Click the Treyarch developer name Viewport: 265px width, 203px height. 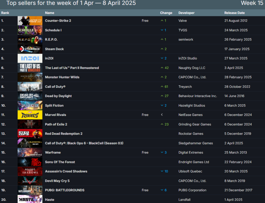(x=185, y=87)
